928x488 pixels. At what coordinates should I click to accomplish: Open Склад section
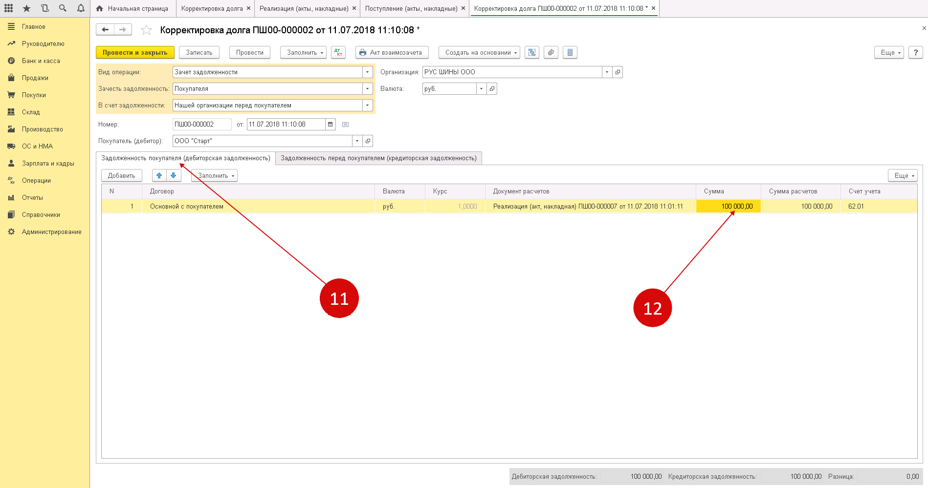pos(31,112)
